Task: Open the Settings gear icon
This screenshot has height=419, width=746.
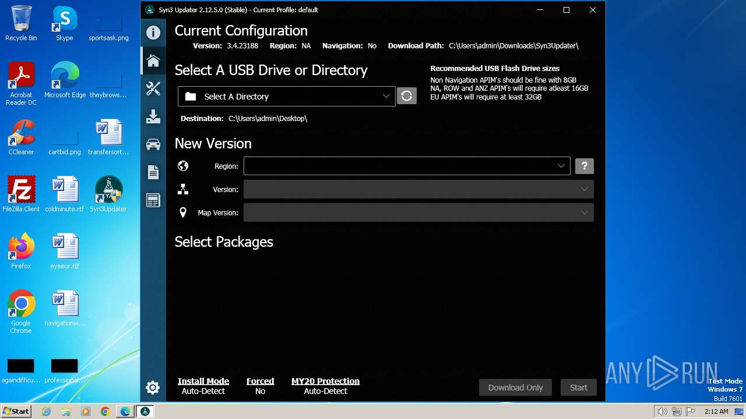Action: (153, 388)
